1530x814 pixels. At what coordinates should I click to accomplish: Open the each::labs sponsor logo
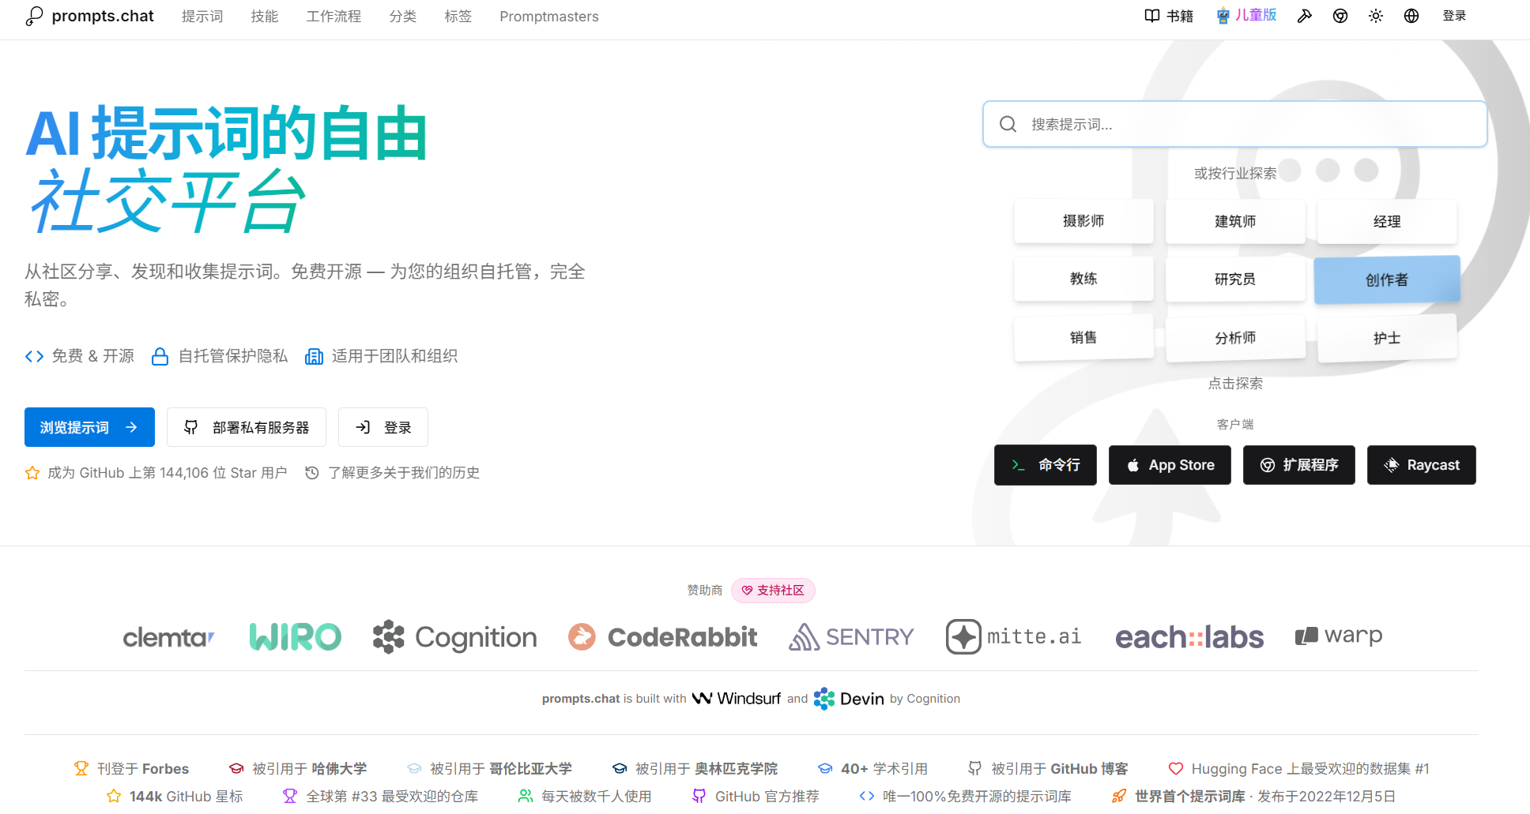(1189, 637)
